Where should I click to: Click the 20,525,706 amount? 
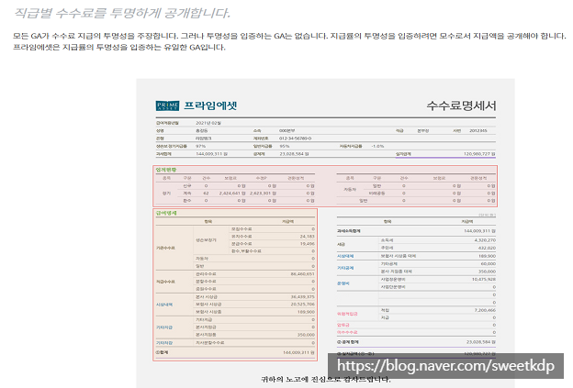click(303, 305)
